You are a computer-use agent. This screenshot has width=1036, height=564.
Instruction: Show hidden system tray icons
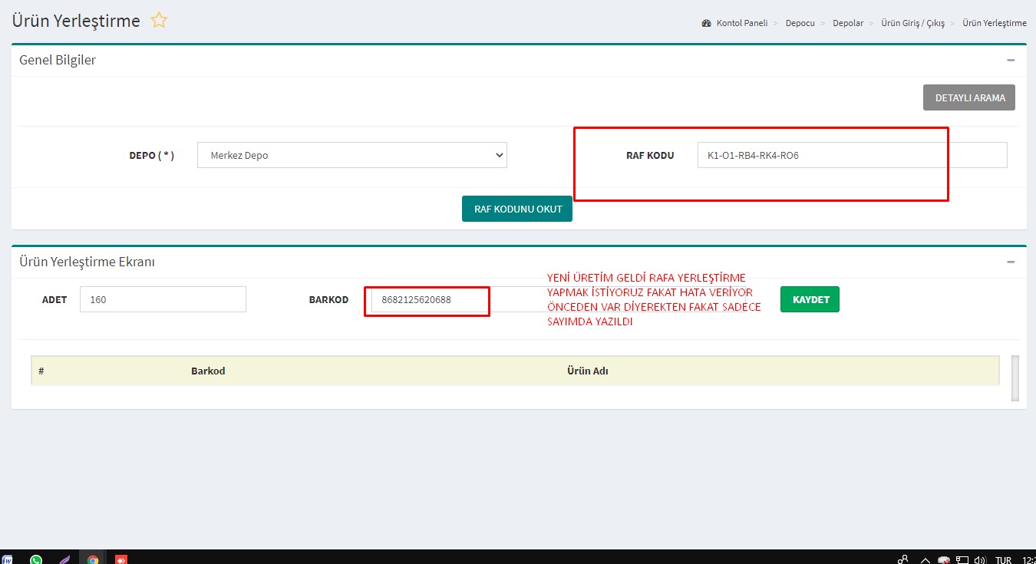coord(925,559)
